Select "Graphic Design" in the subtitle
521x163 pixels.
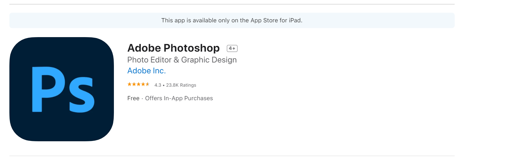(209, 60)
